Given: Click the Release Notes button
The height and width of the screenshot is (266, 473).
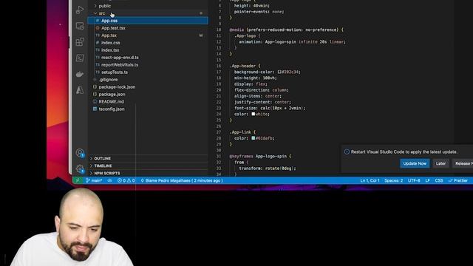Looking at the screenshot, I should pyautogui.click(x=463, y=163).
